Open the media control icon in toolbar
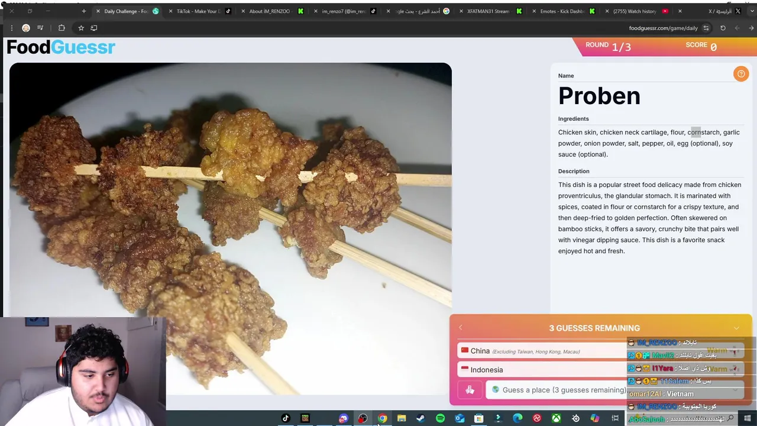 pyautogui.click(x=40, y=28)
